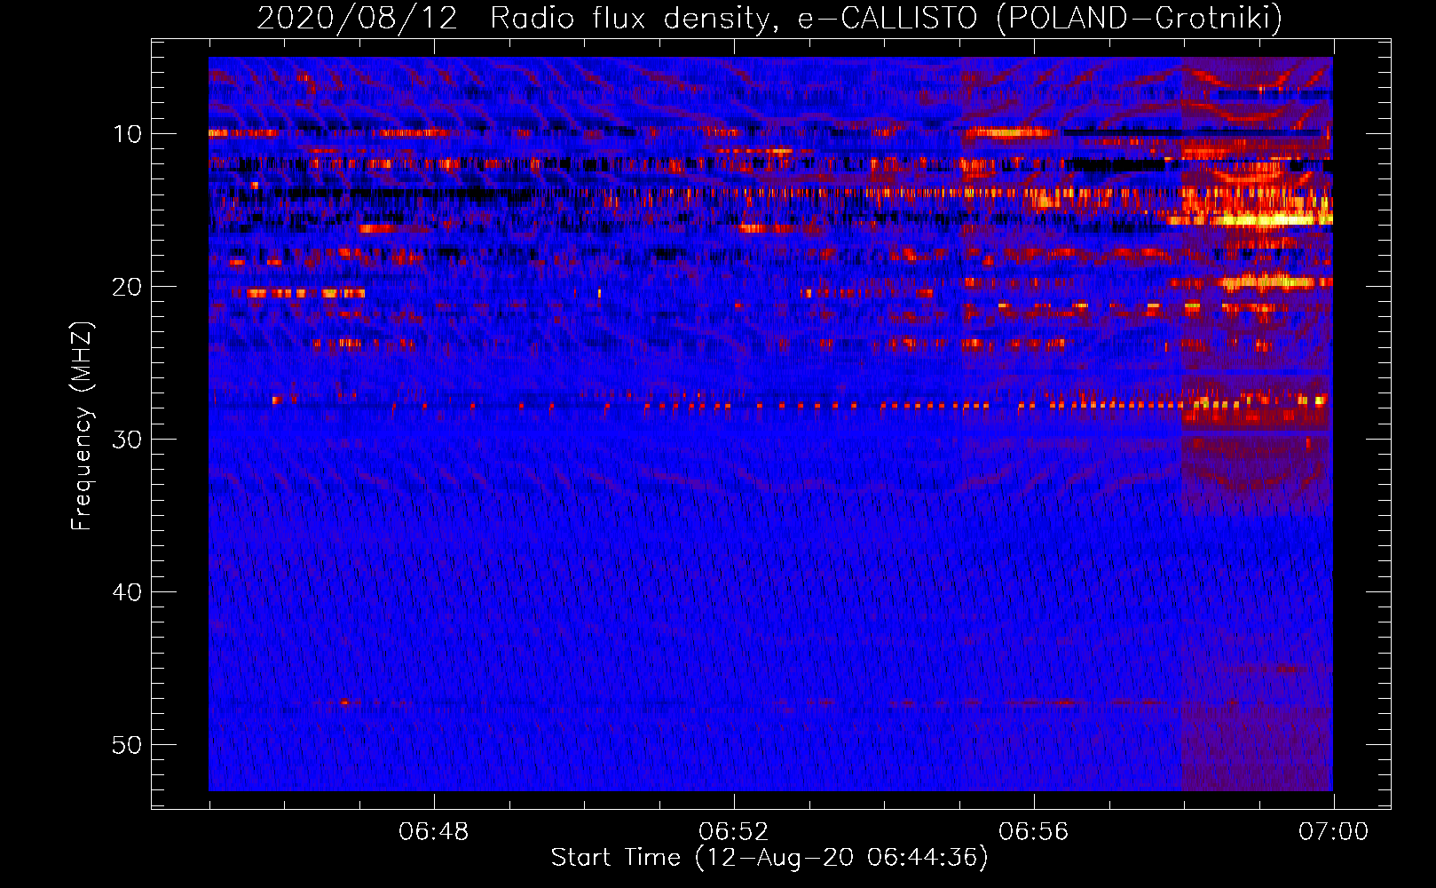Click the Start Time axis label

(769, 858)
